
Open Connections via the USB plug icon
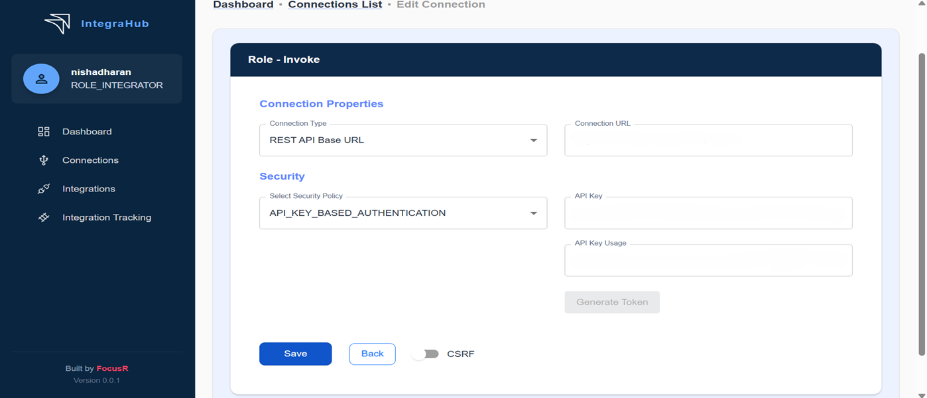click(43, 160)
